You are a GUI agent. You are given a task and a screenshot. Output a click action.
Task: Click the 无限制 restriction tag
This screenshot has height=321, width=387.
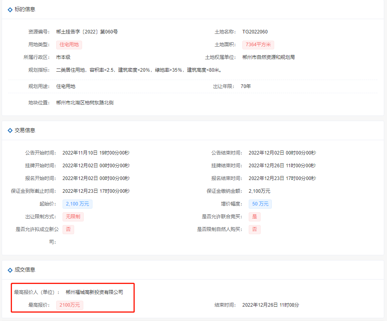(73, 217)
